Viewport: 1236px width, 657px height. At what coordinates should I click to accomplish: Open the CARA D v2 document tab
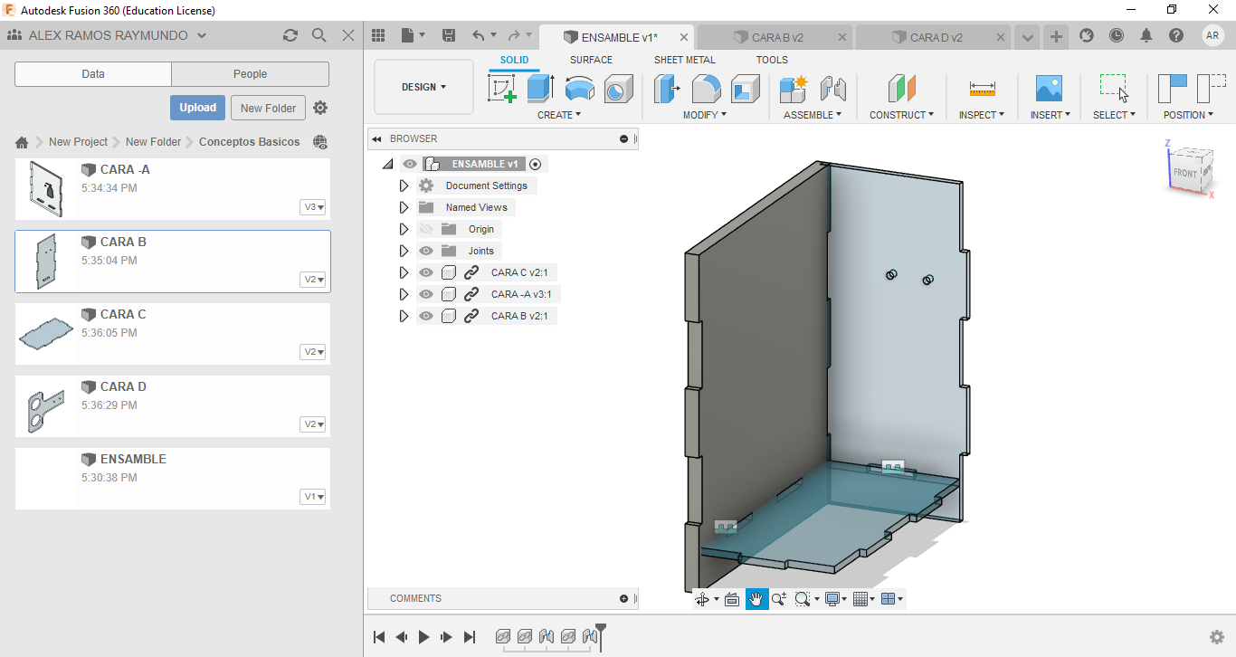[x=935, y=37]
